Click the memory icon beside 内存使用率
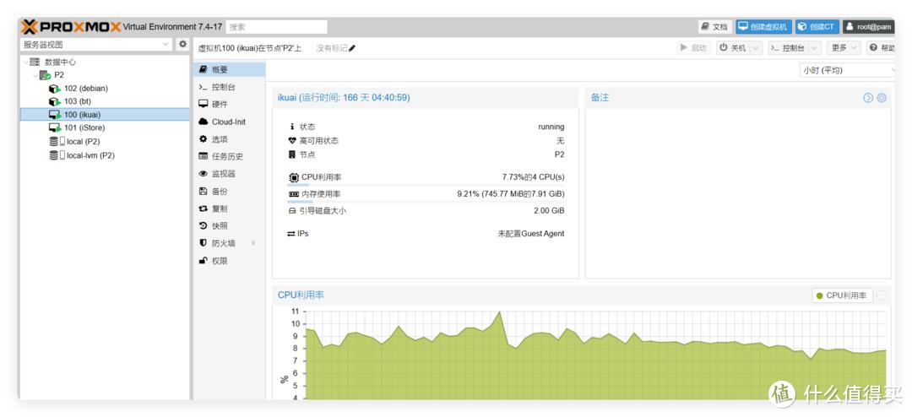This screenshot has width=912, height=417. (x=293, y=193)
